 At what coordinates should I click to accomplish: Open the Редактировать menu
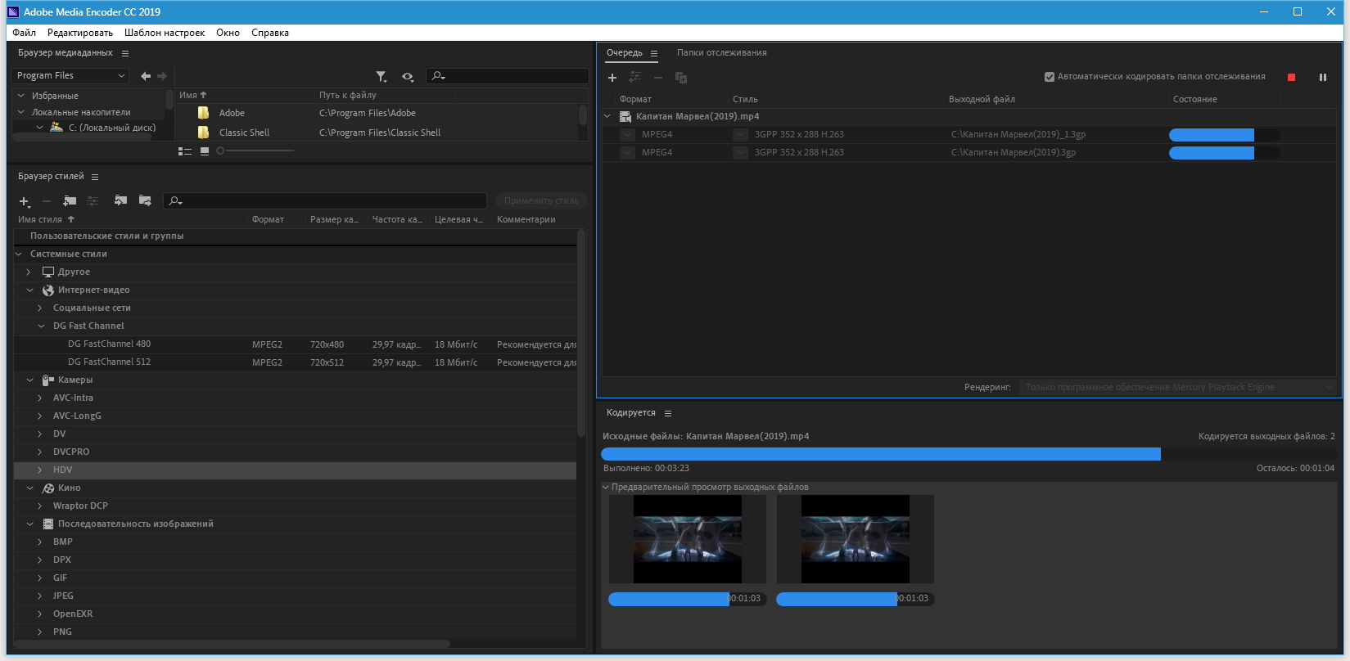(x=80, y=33)
